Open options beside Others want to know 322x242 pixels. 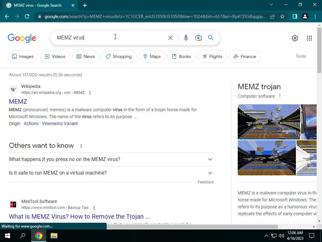coord(81,146)
